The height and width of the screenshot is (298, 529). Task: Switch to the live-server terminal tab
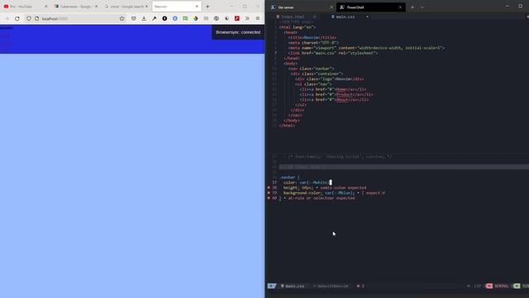pyautogui.click(x=300, y=7)
